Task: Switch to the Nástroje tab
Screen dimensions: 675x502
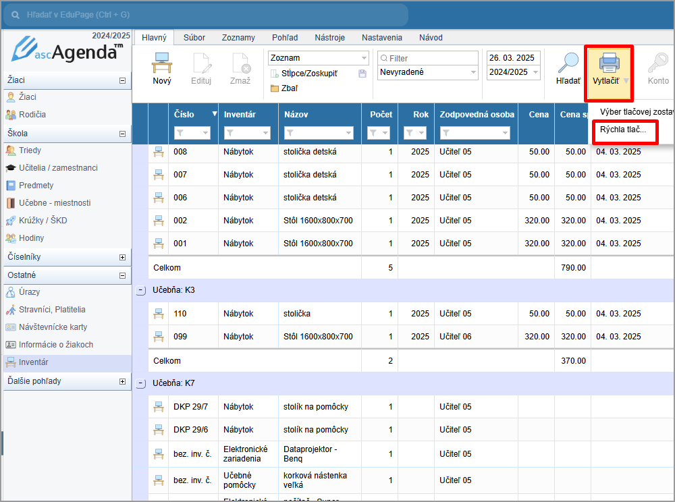Action: (329, 38)
